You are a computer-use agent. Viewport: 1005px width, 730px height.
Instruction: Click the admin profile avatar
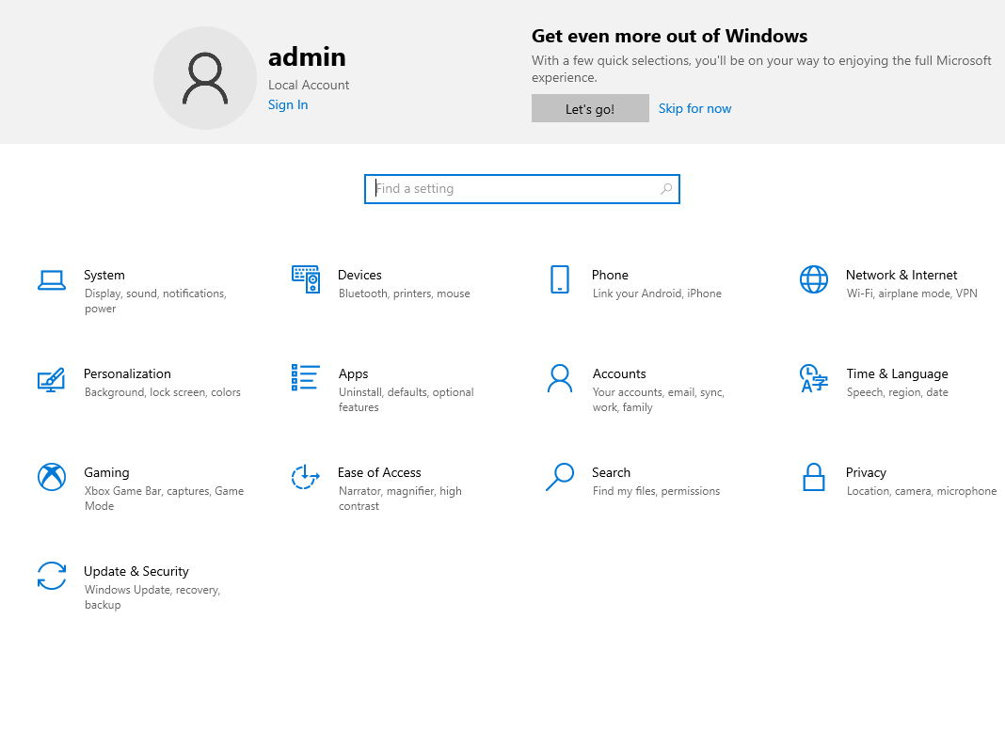pos(205,77)
